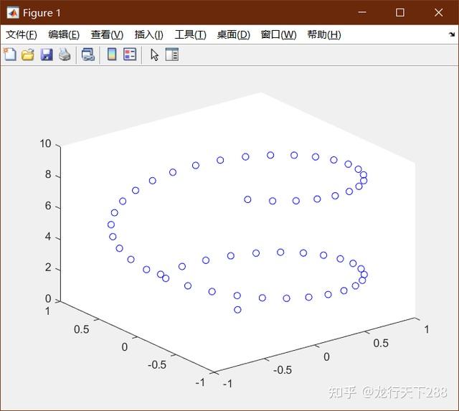Click the New Figure icon

[10, 55]
